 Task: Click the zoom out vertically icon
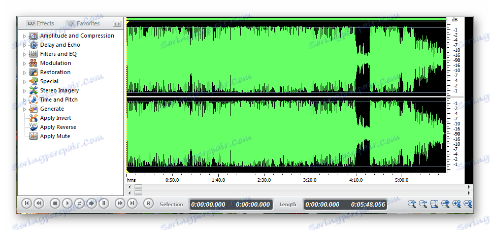468,204
